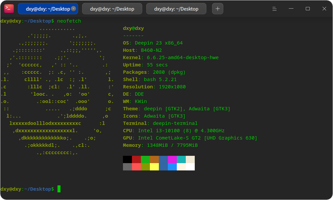Click the 'lxxxxxdoolllodxxxxxxxxxc' ASCII logo line
Viewport: 333px width, 200px height.
click(45, 123)
